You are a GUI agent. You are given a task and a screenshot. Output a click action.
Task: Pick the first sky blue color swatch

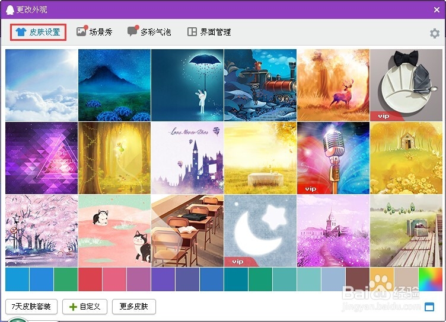click(17, 279)
